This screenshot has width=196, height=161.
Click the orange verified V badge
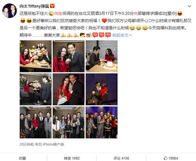click(x=52, y=6)
